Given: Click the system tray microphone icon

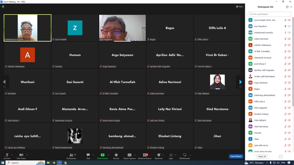Looking at the screenshot, I should (271, 163).
